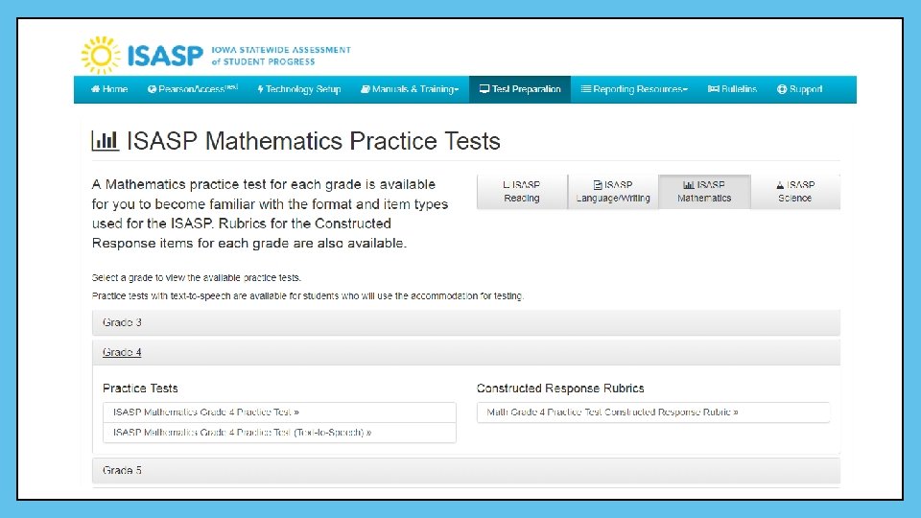921x518 pixels.
Task: Open PearsonAccess next link in navbar
Action: [x=193, y=89]
